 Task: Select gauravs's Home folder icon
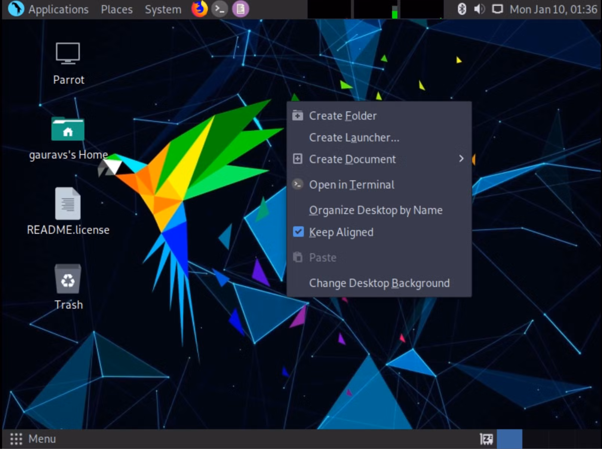[68, 129]
